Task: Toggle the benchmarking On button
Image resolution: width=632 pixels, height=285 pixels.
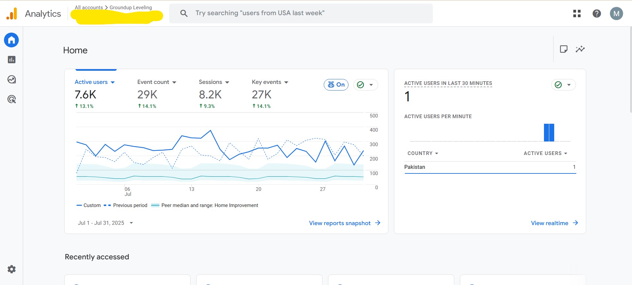Action: coord(336,85)
